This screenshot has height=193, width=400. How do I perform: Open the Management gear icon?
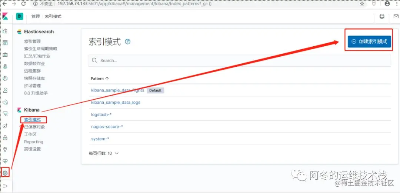5,173
